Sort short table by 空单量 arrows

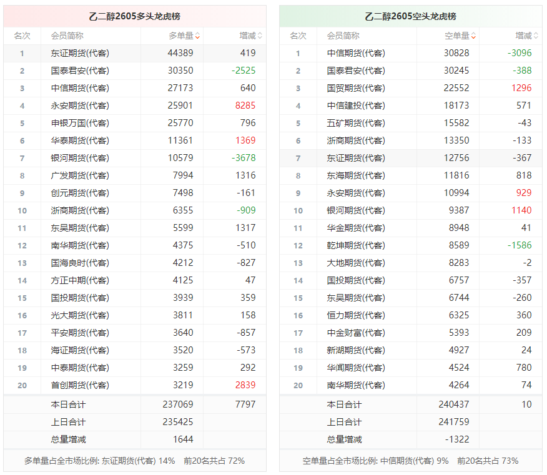[x=473, y=36]
